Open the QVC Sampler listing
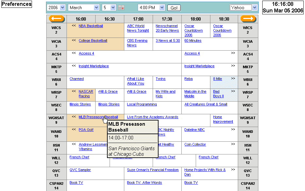The height and width of the screenshot is (191, 305). pyautogui.click(x=80, y=170)
